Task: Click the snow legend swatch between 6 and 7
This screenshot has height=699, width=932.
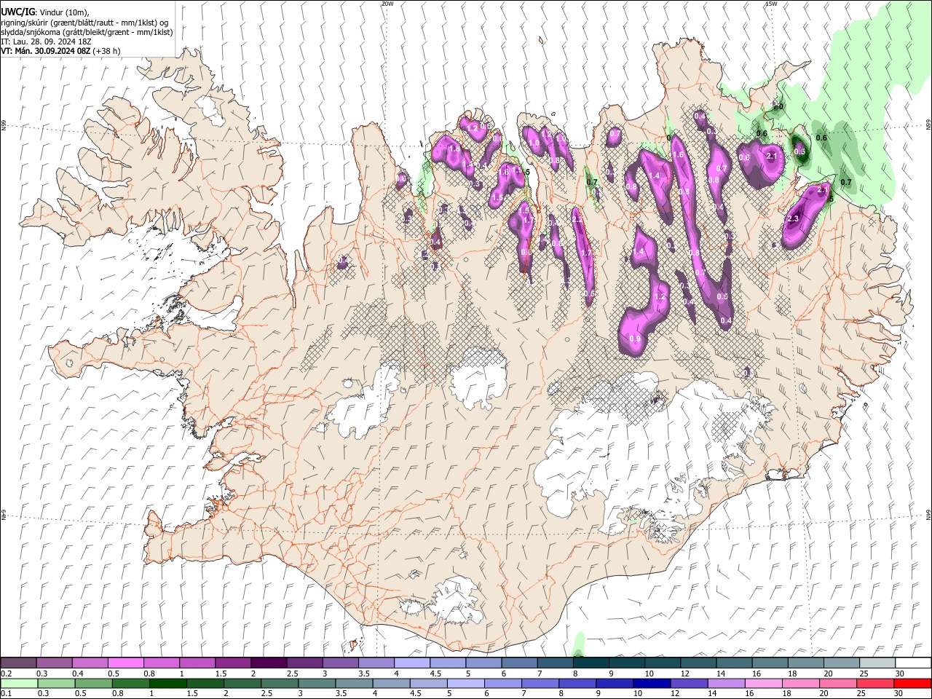Action: [519, 663]
